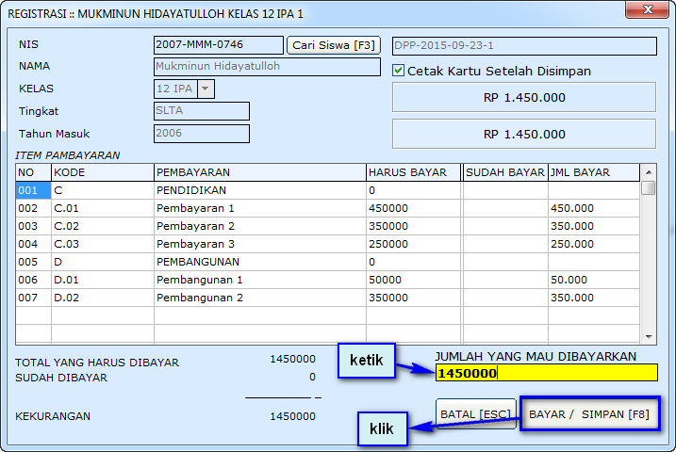Viewport: 676px width, 452px height.
Task: Select the Pembayaran 3 cell
Action: point(260,244)
